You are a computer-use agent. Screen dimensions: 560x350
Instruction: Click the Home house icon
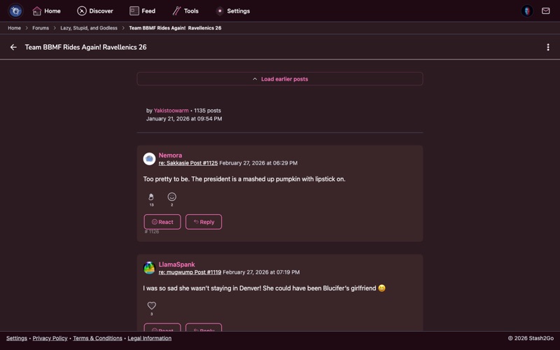coord(37,11)
